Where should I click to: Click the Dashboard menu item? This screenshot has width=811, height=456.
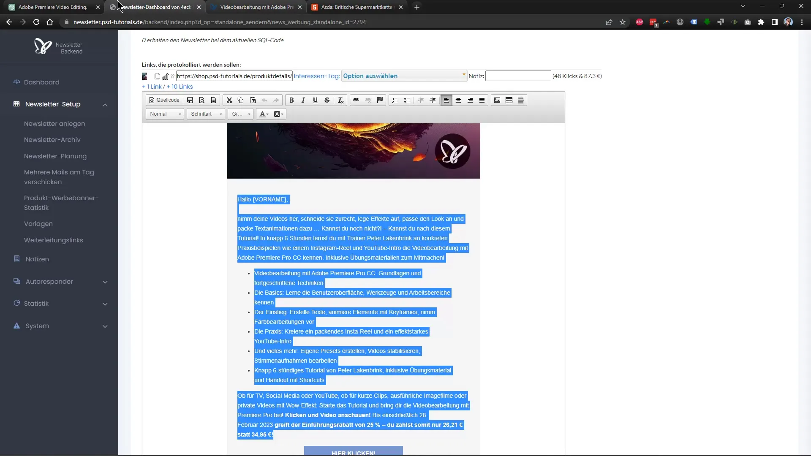click(x=41, y=82)
